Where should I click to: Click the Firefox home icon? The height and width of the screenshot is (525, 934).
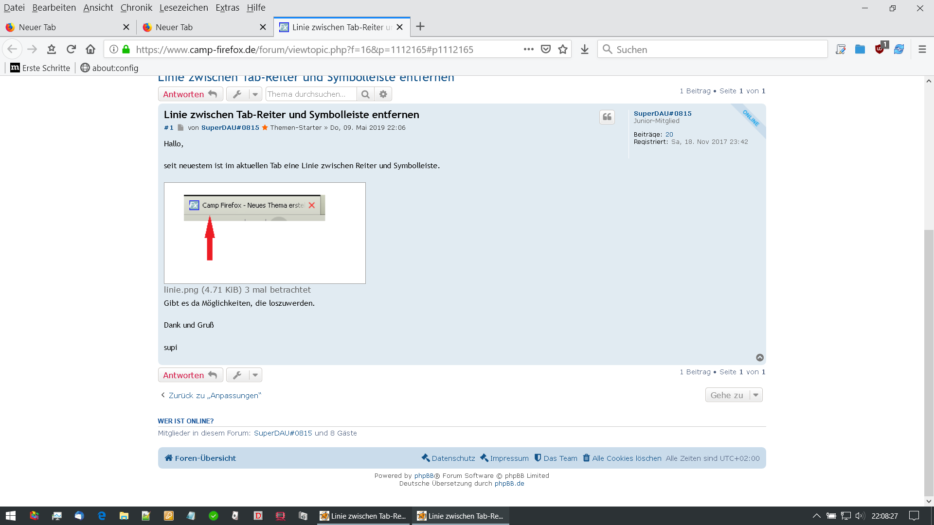90,49
